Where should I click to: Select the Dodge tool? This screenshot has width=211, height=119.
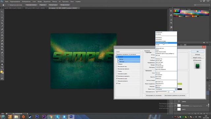2,50
